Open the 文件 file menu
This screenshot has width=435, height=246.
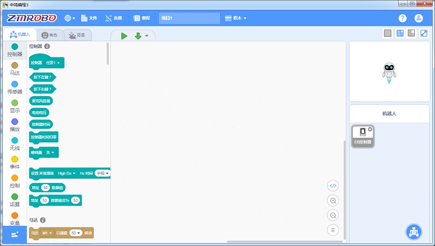[89, 18]
